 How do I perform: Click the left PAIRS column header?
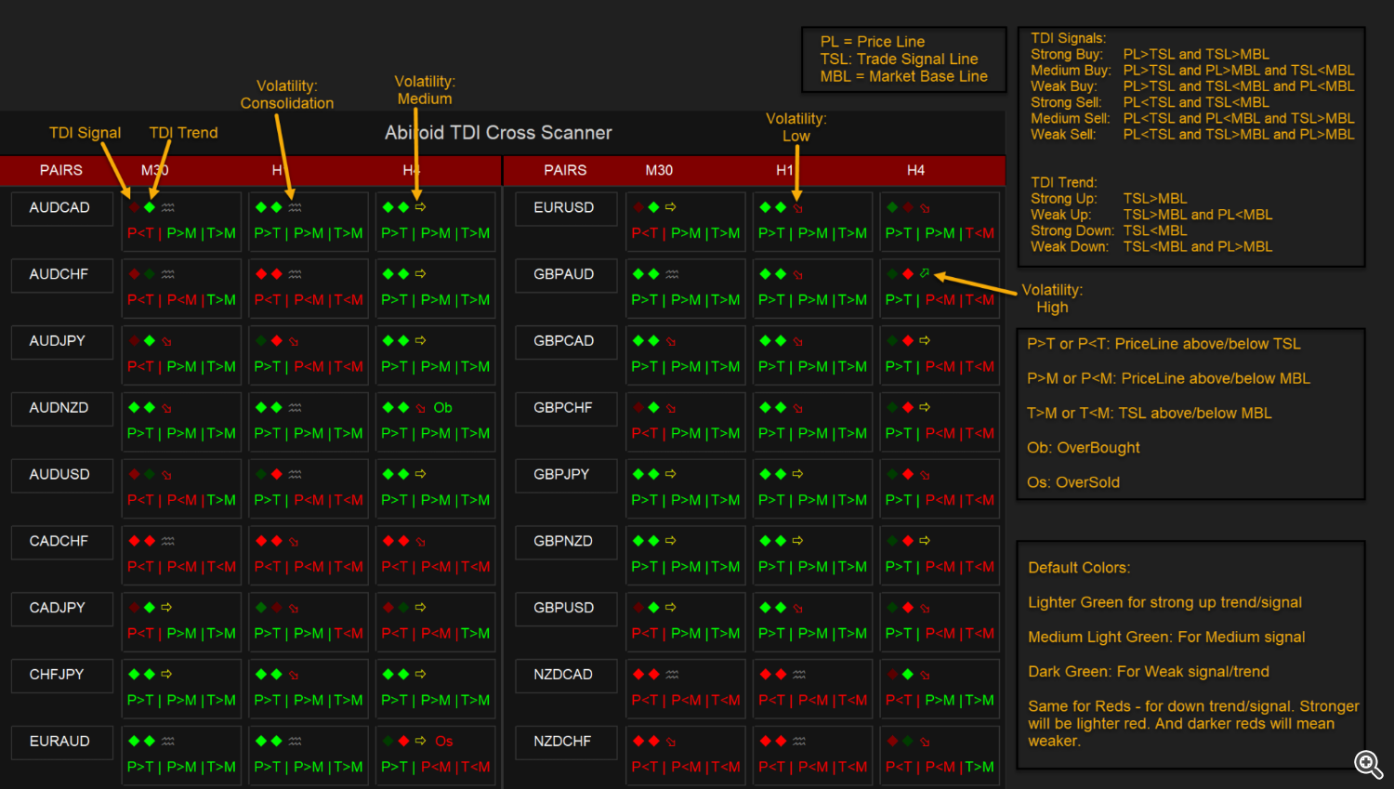pyautogui.click(x=61, y=170)
